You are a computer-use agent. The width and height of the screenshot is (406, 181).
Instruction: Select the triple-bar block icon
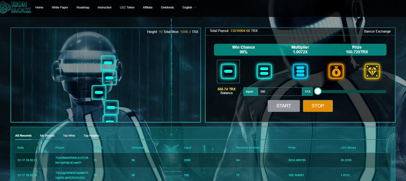pos(300,71)
